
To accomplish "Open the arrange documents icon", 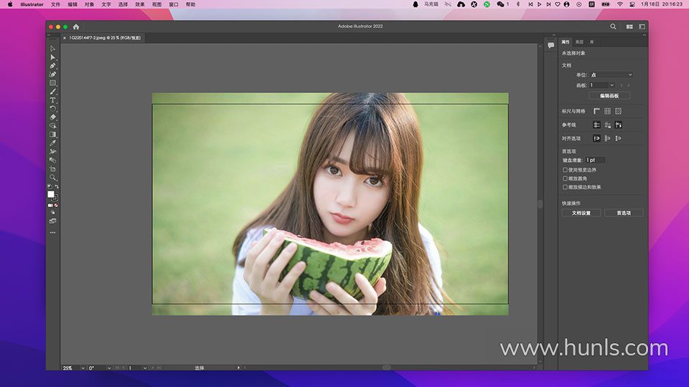I will tap(629, 27).
